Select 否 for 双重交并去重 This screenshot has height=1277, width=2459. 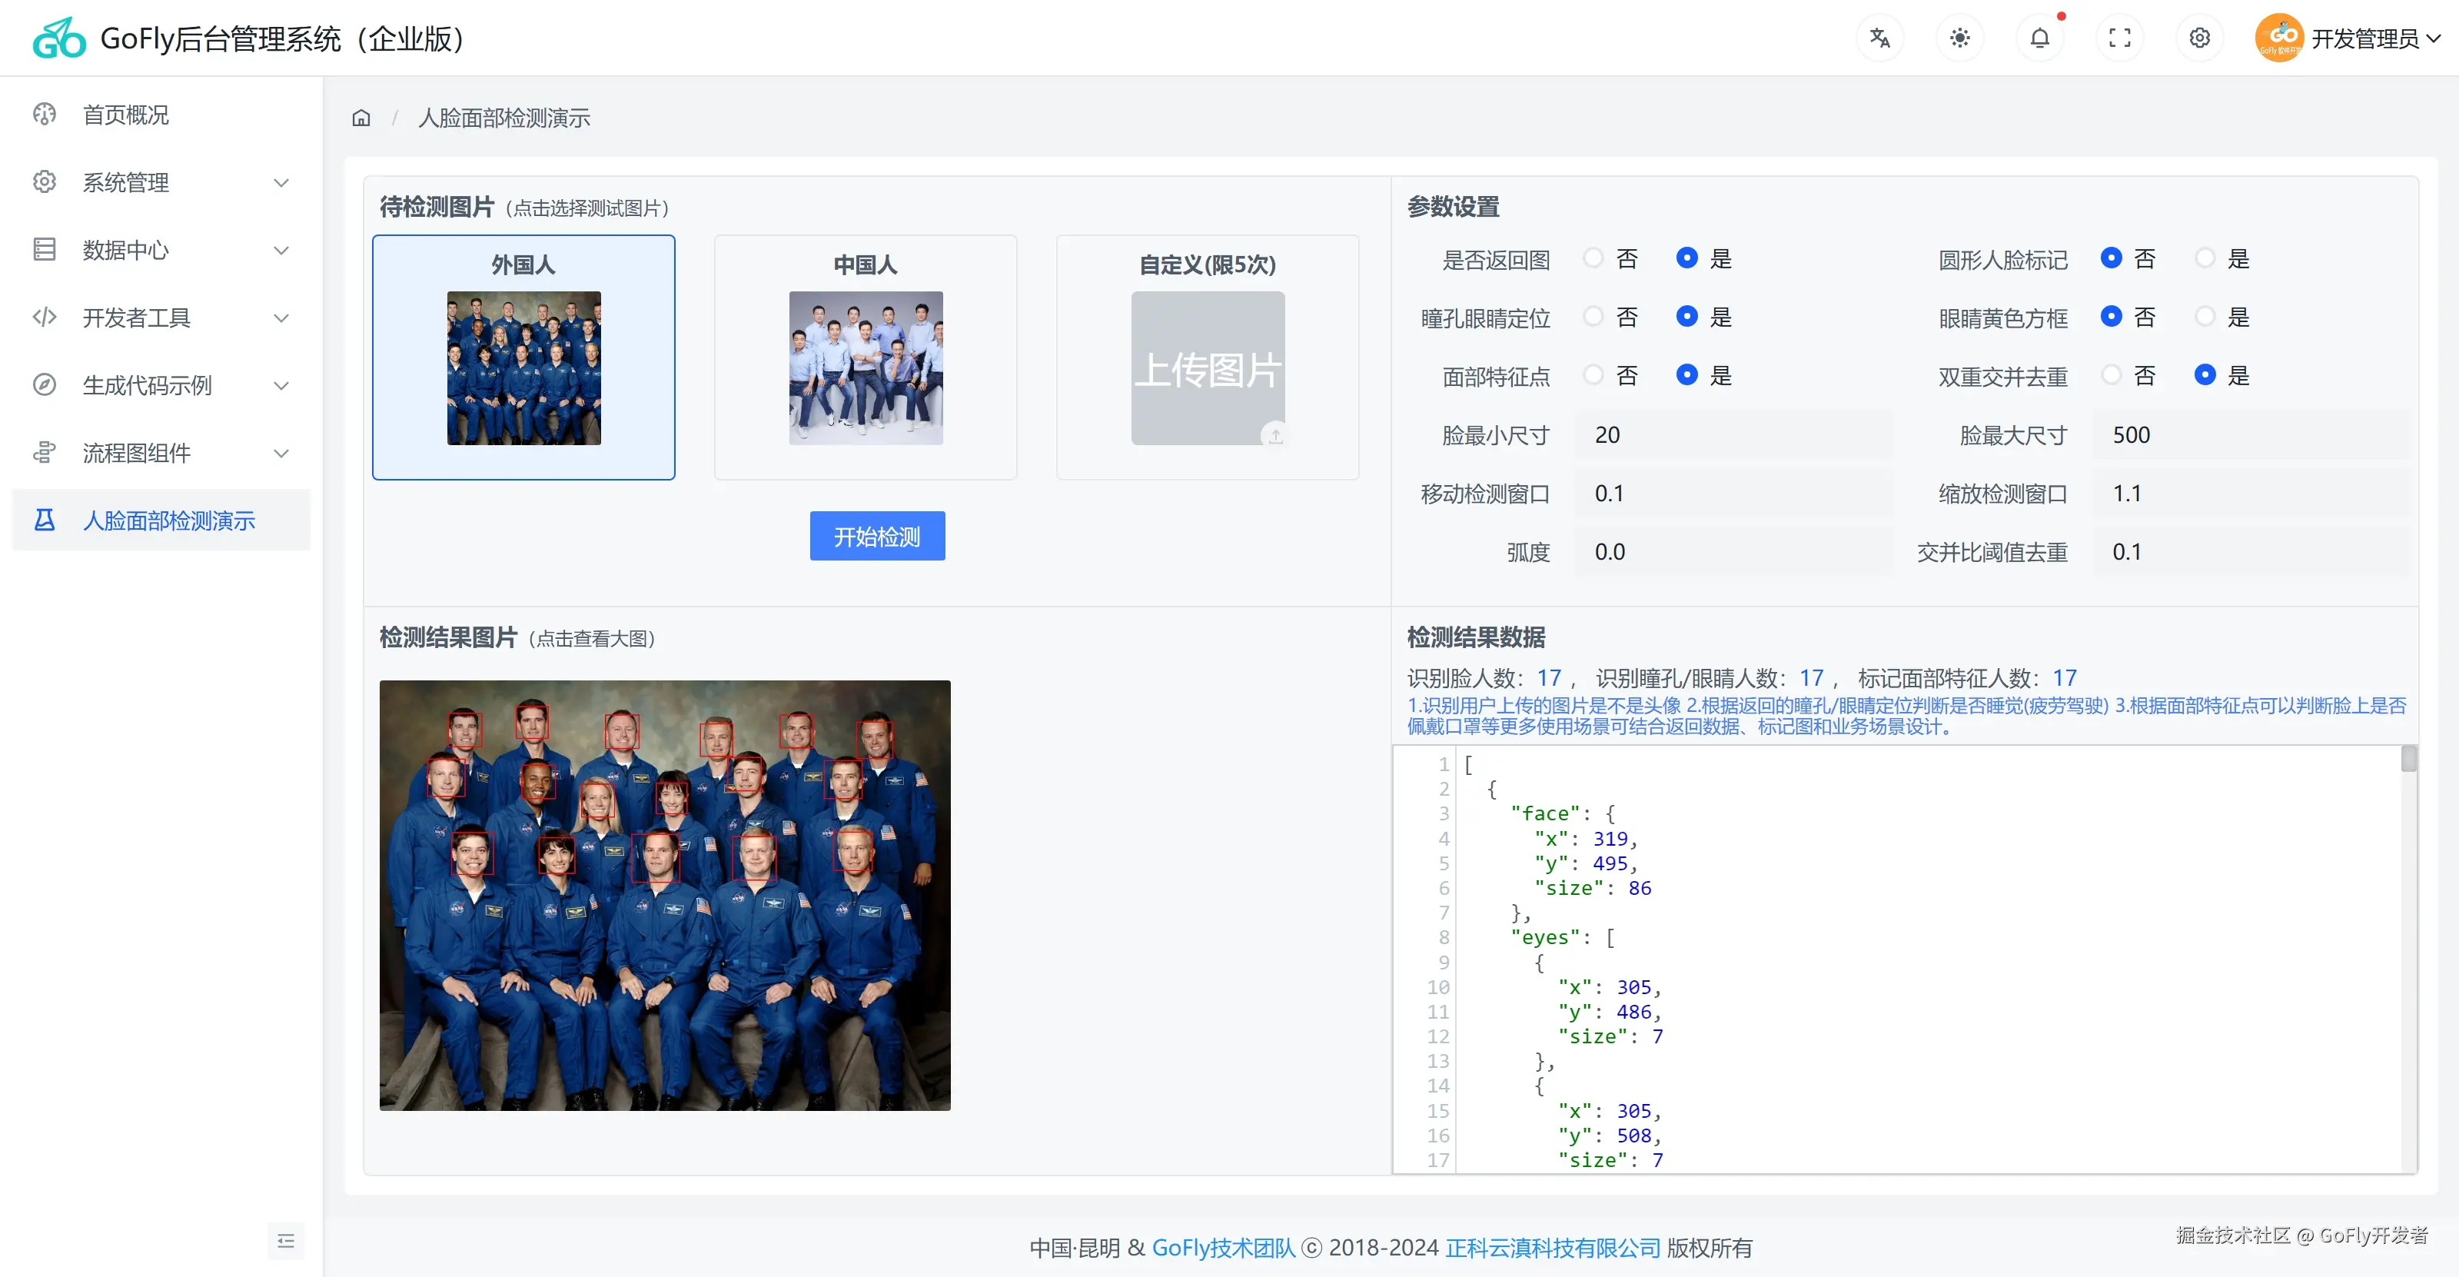pos(2112,375)
